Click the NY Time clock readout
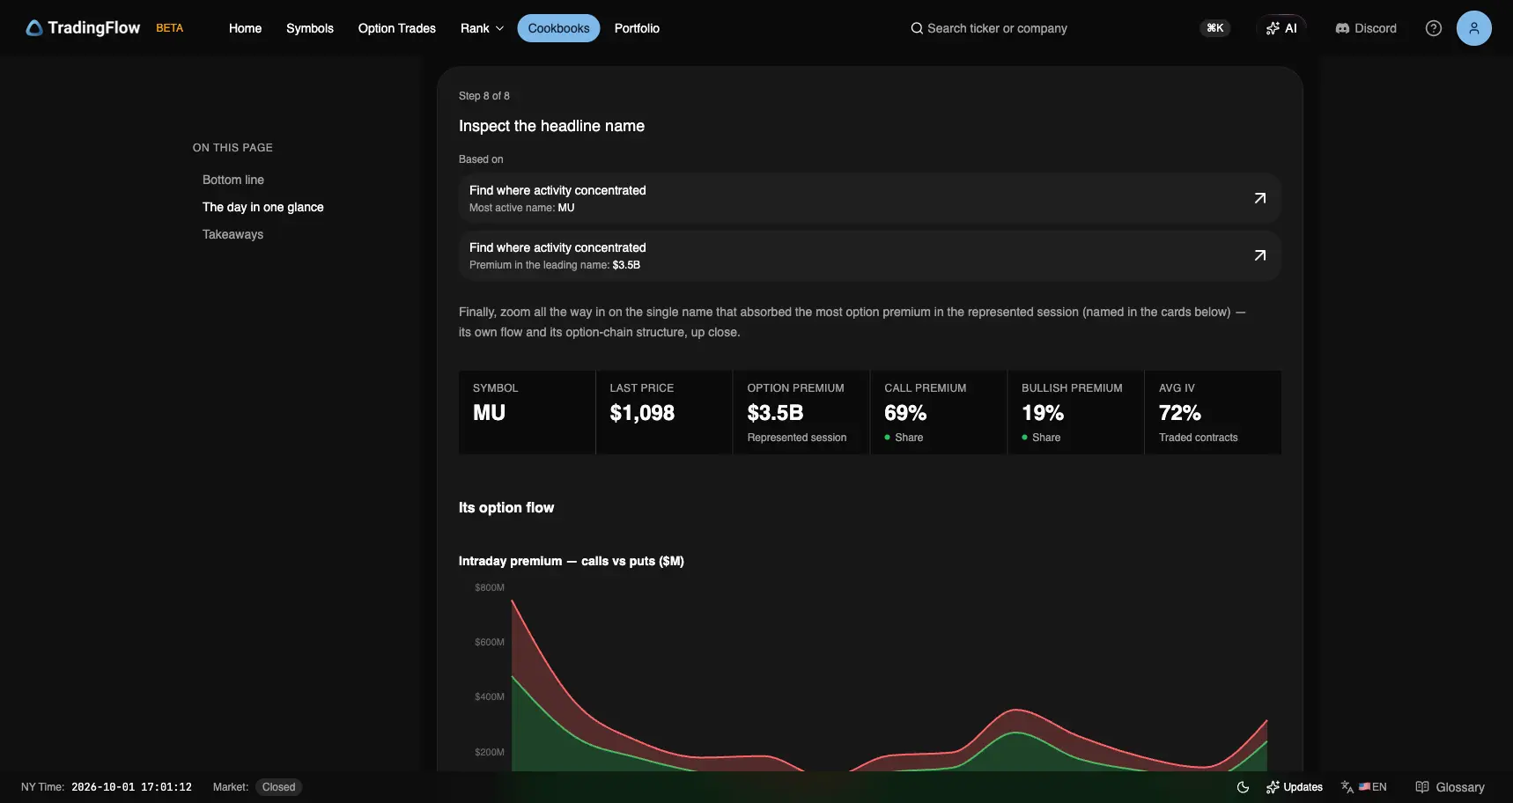Screen dimensions: 1513x803 coord(131,787)
